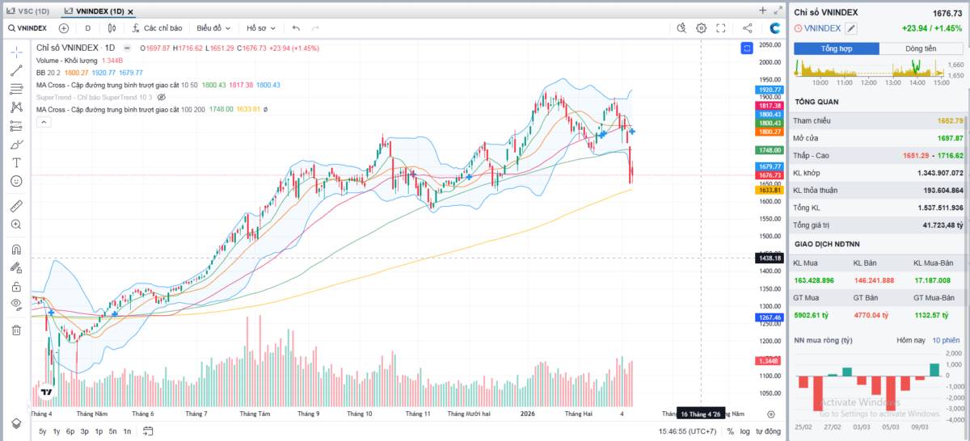The image size is (970, 441).
Task: Edit VNINDEX with the pencil icon
Action: click(x=851, y=28)
